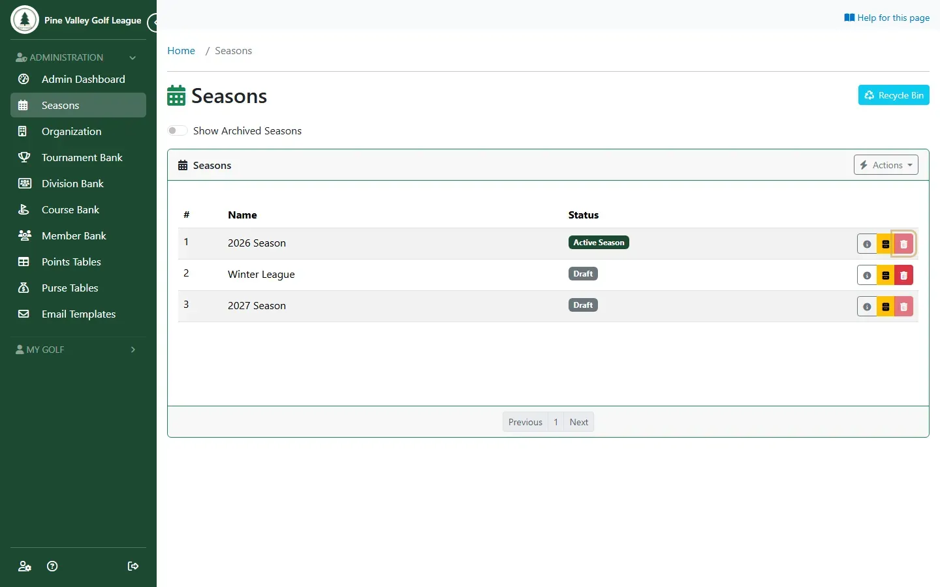The image size is (940, 587).
Task: Click the question mark help icon
Action: coord(52,566)
